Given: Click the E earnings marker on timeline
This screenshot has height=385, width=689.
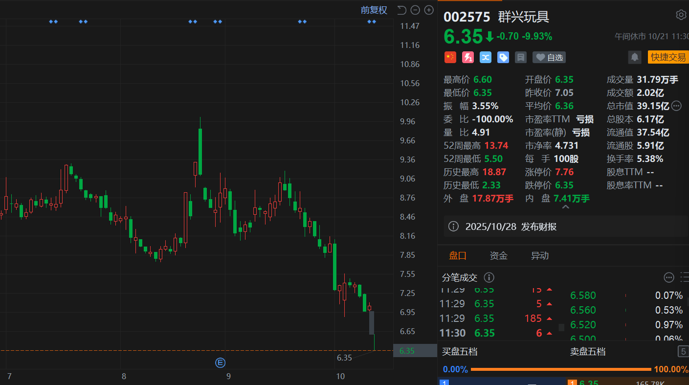Looking at the screenshot, I should coord(221,362).
